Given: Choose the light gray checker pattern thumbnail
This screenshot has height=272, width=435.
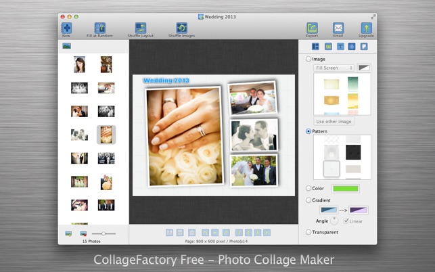Looking at the screenshot, I should pos(331,152).
